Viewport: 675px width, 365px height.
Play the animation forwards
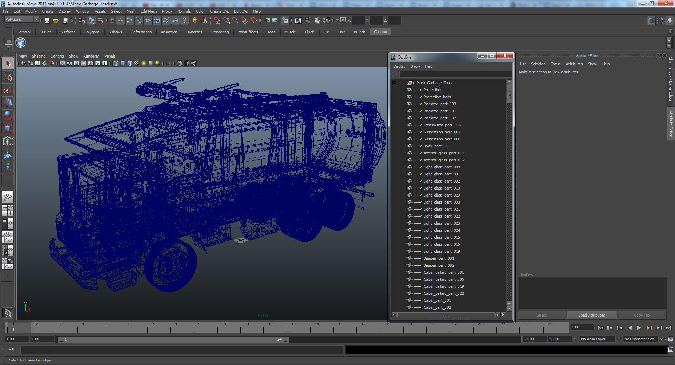(x=639, y=328)
